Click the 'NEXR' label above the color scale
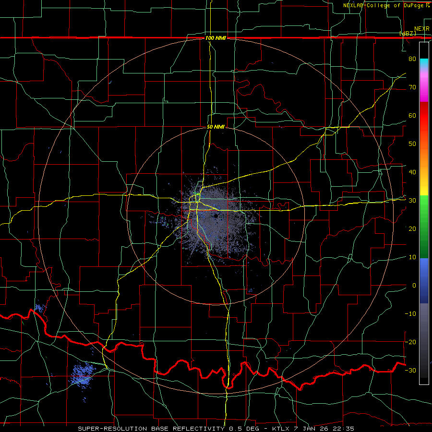 (421, 29)
